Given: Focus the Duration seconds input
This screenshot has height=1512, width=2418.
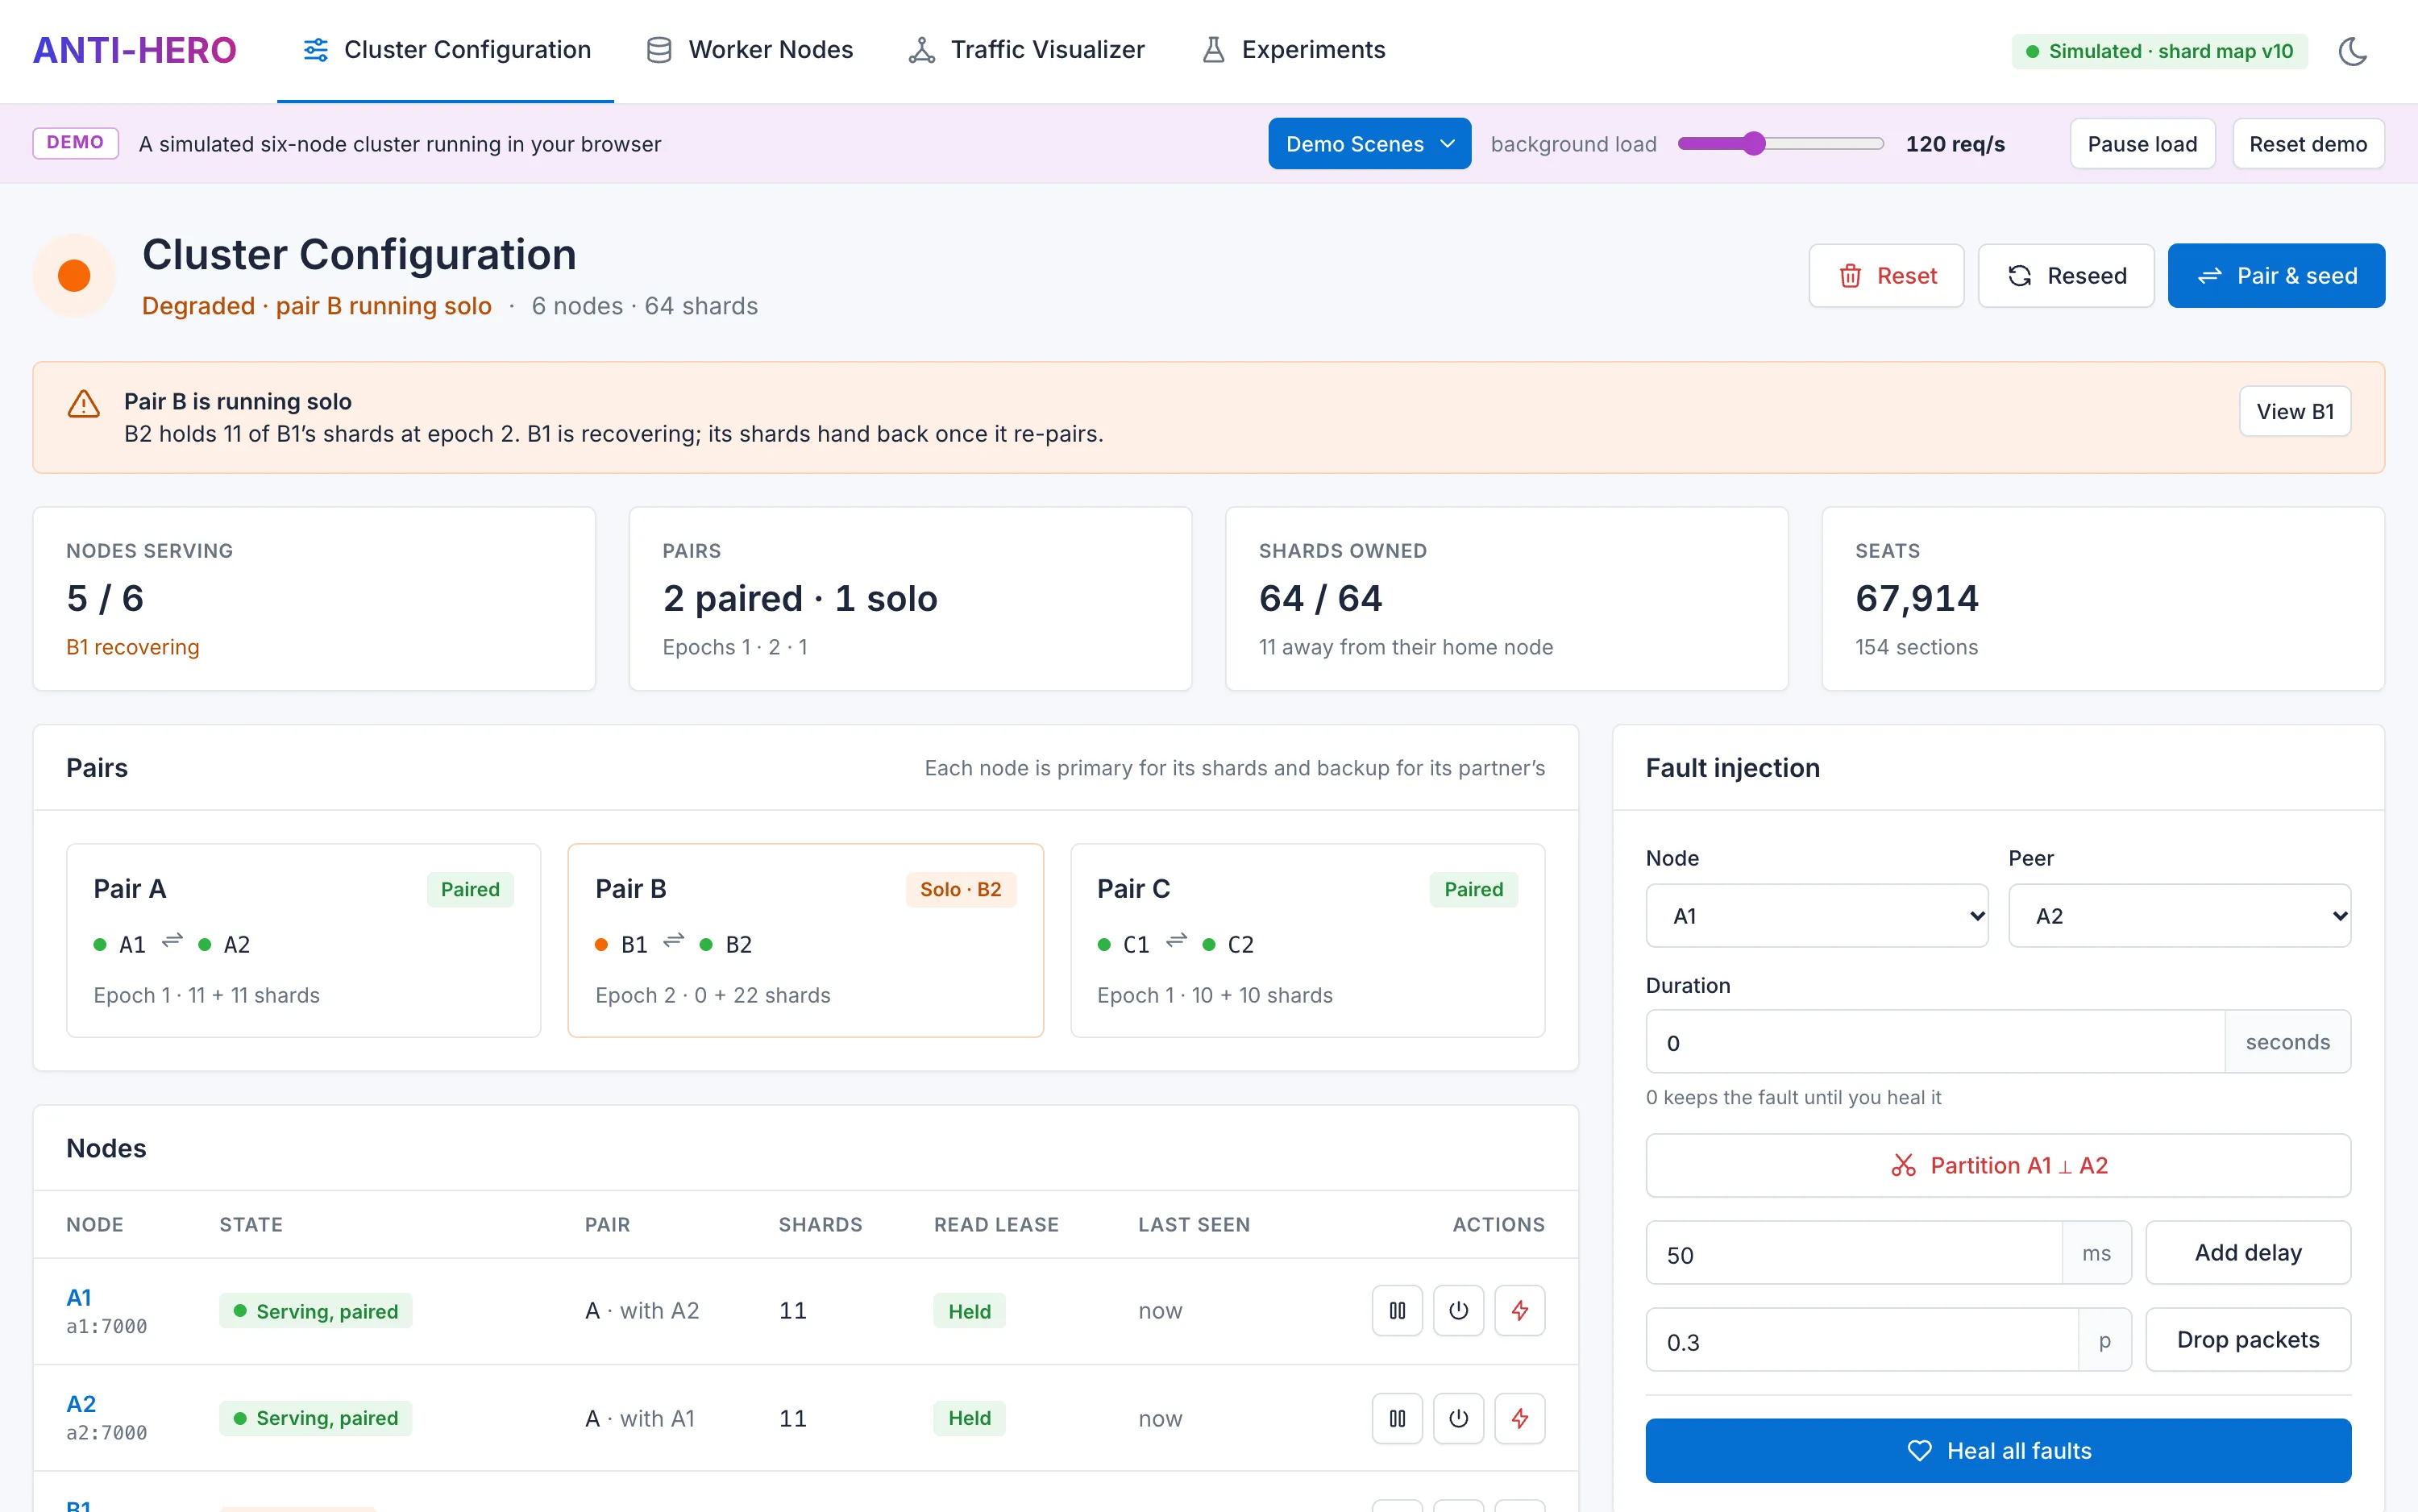Looking at the screenshot, I should coord(1935,1042).
